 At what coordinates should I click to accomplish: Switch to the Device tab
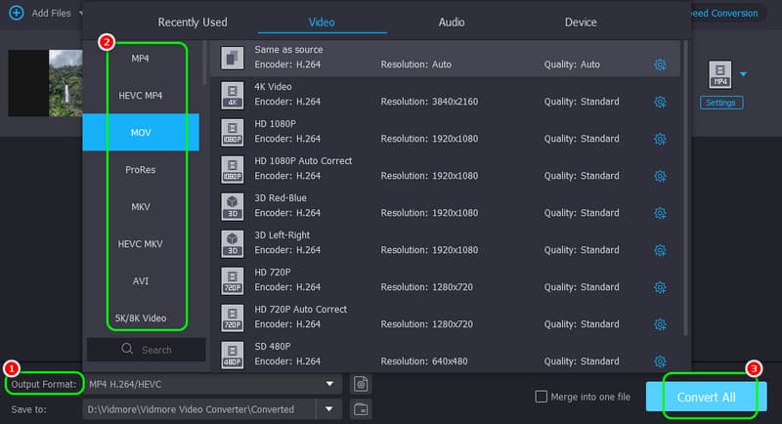(x=581, y=21)
